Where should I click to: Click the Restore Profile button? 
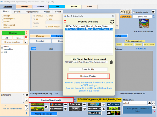88,76
